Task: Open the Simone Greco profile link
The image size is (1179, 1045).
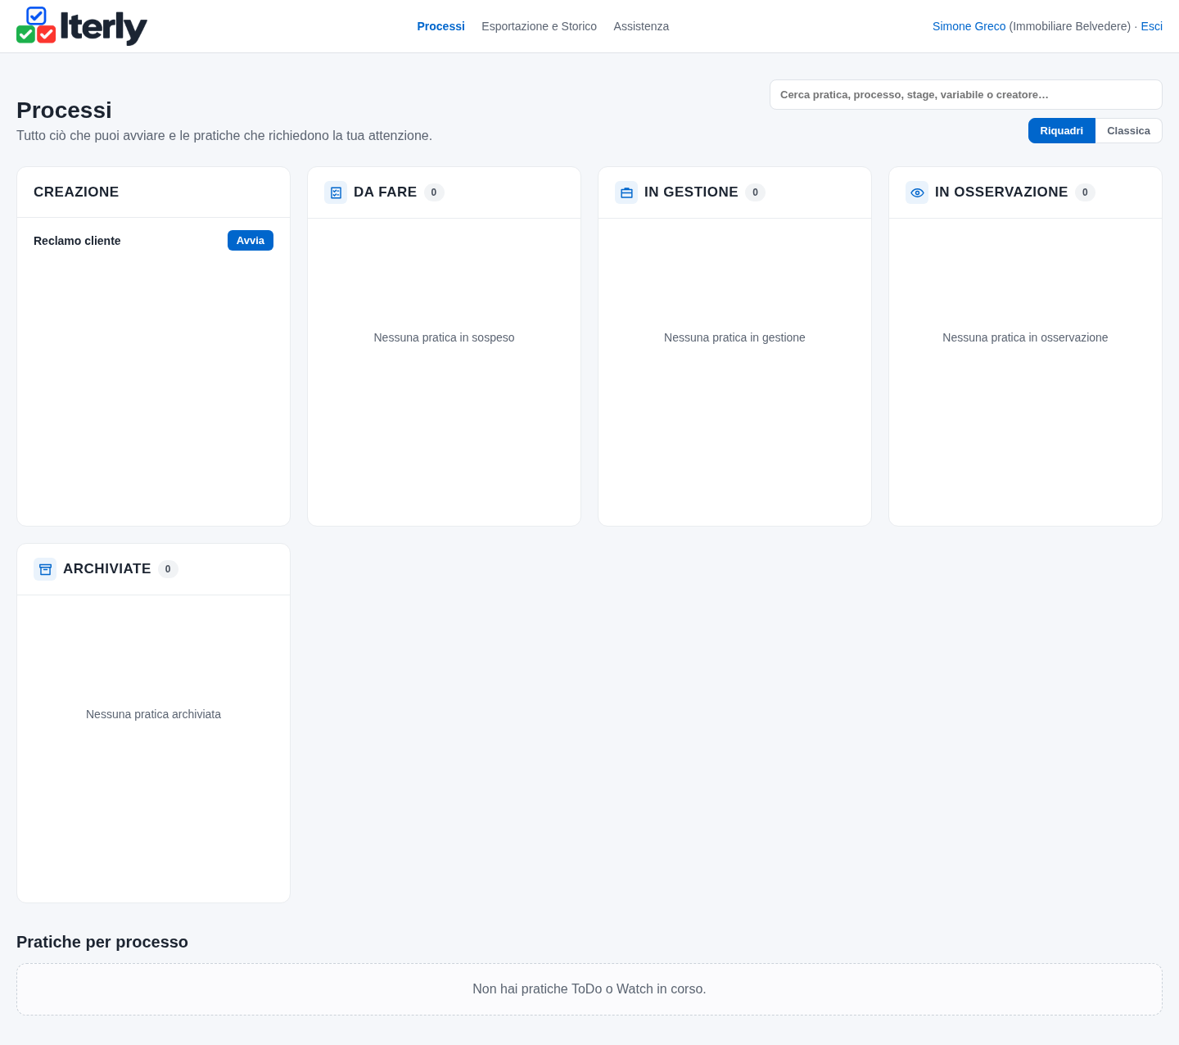Action: (969, 26)
